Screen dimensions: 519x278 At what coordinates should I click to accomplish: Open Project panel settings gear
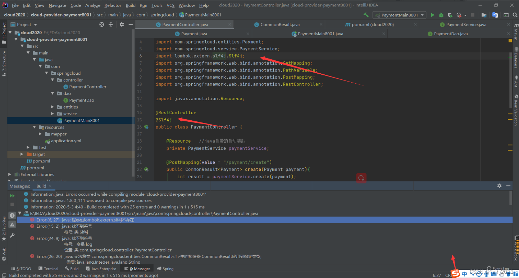coord(122,24)
